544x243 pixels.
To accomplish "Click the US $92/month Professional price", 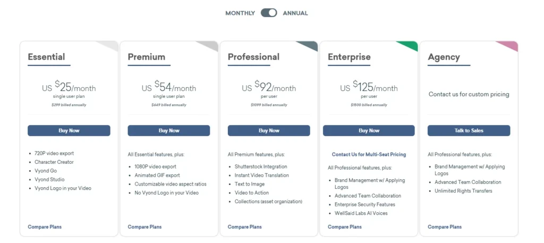I will (269, 87).
